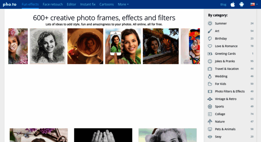Expand the More menu

click(x=123, y=4)
